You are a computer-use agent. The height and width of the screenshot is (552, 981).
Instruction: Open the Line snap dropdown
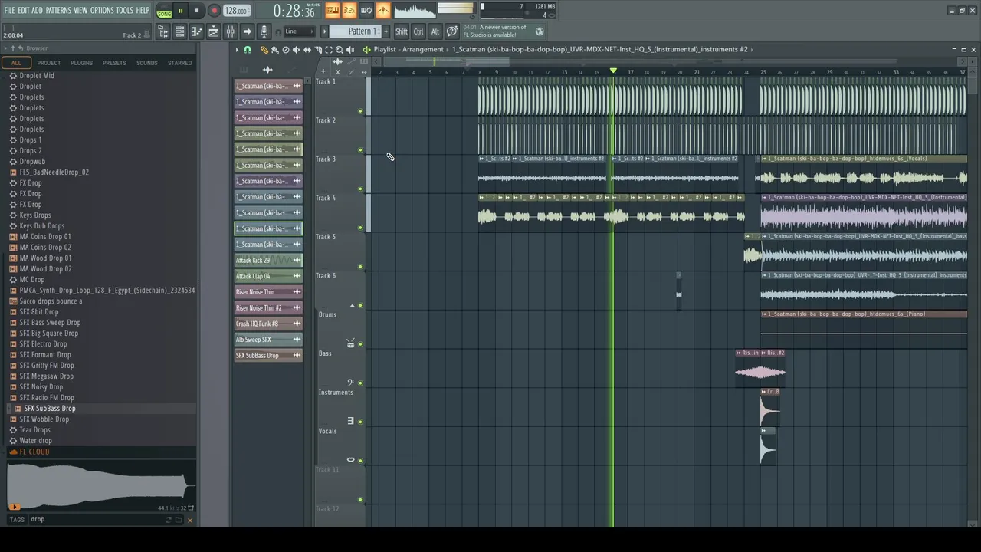[x=299, y=31]
